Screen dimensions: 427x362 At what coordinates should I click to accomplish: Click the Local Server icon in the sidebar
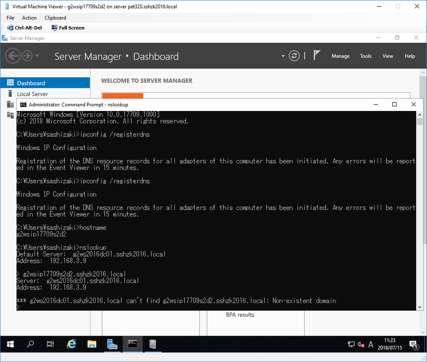[9, 93]
